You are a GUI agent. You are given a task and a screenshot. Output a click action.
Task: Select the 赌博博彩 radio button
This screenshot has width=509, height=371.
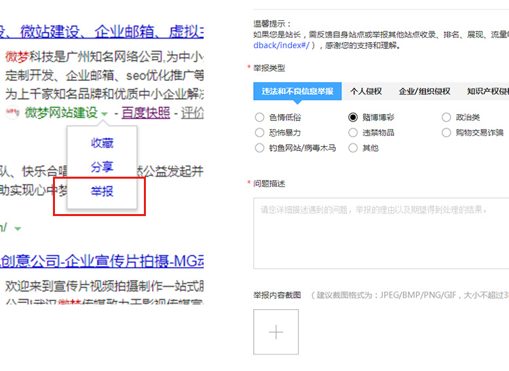353,117
